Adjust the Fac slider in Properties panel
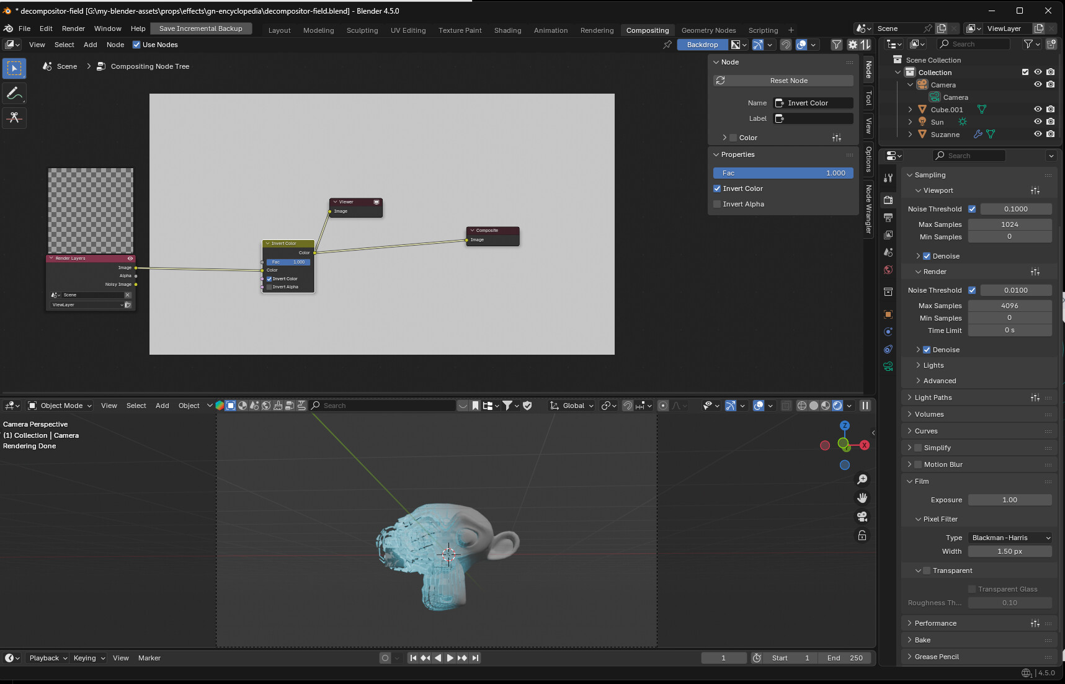Viewport: 1065px width, 684px height. pos(783,173)
